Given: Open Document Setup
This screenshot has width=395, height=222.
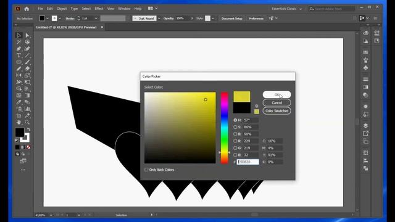Looking at the screenshot, I should (232, 18).
